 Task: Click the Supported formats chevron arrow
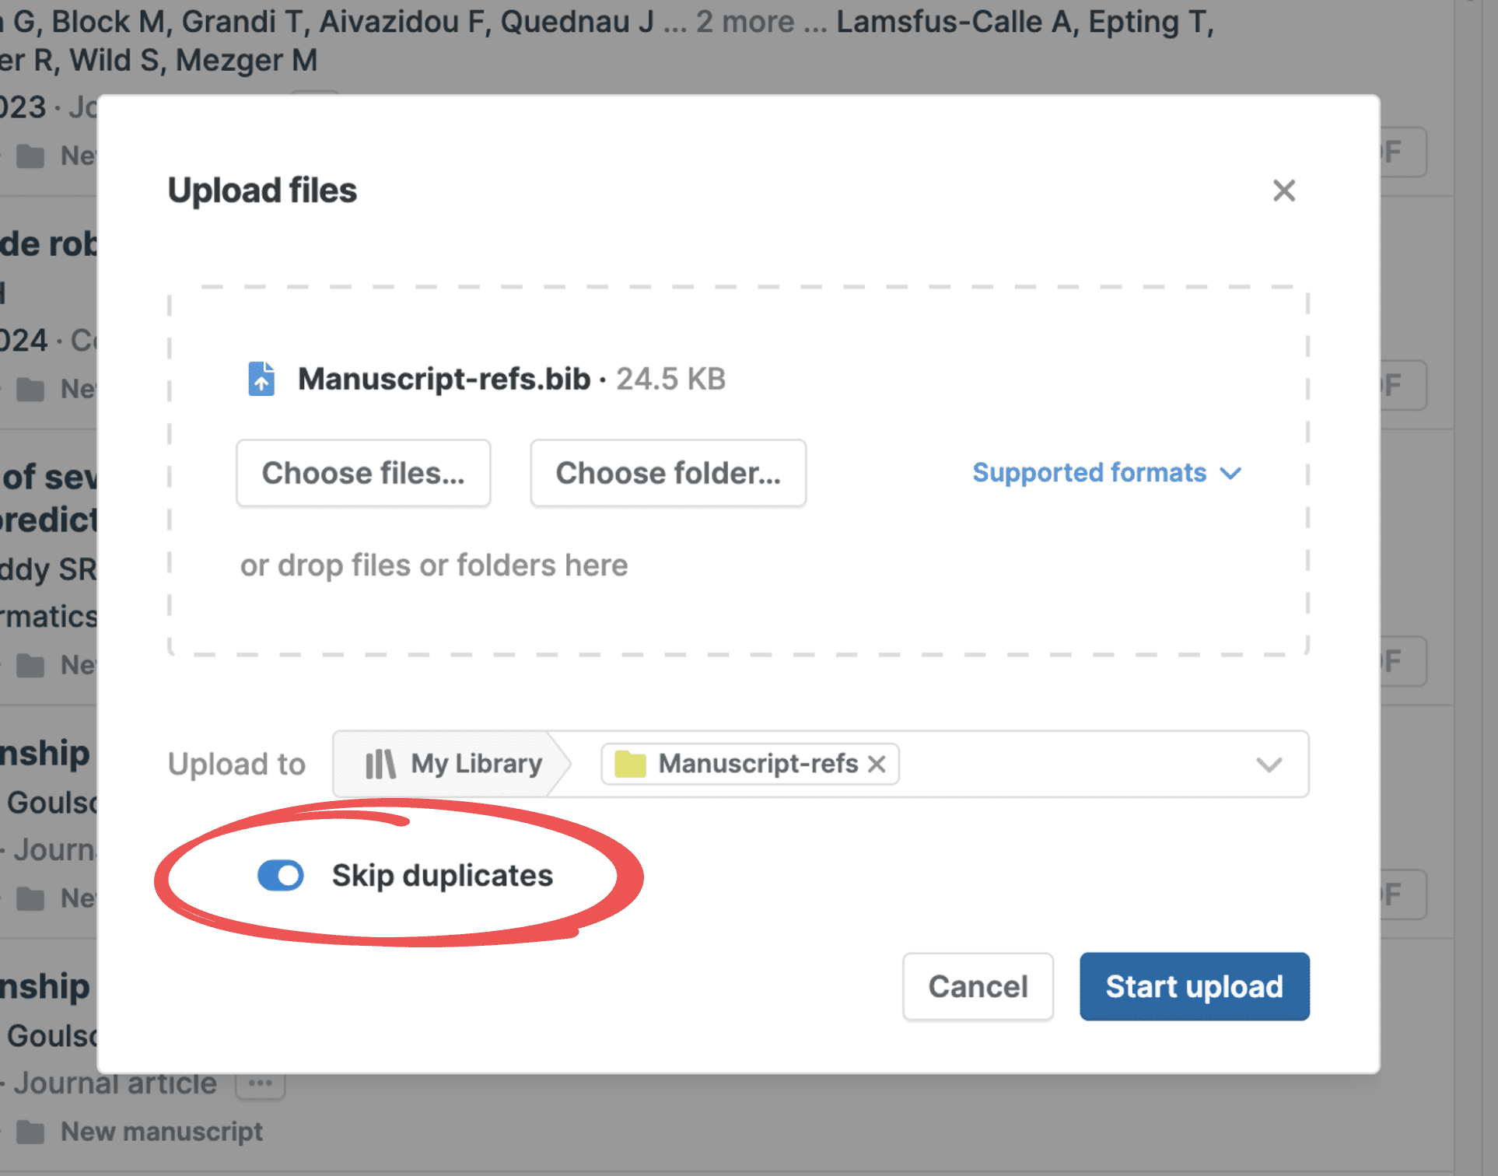point(1230,473)
